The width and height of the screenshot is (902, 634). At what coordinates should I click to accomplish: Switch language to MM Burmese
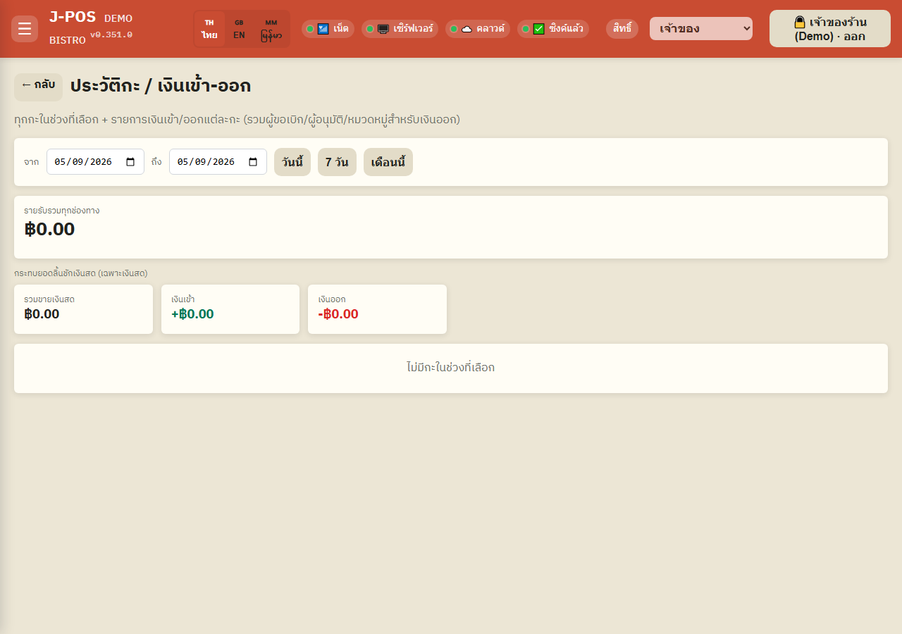click(x=271, y=29)
